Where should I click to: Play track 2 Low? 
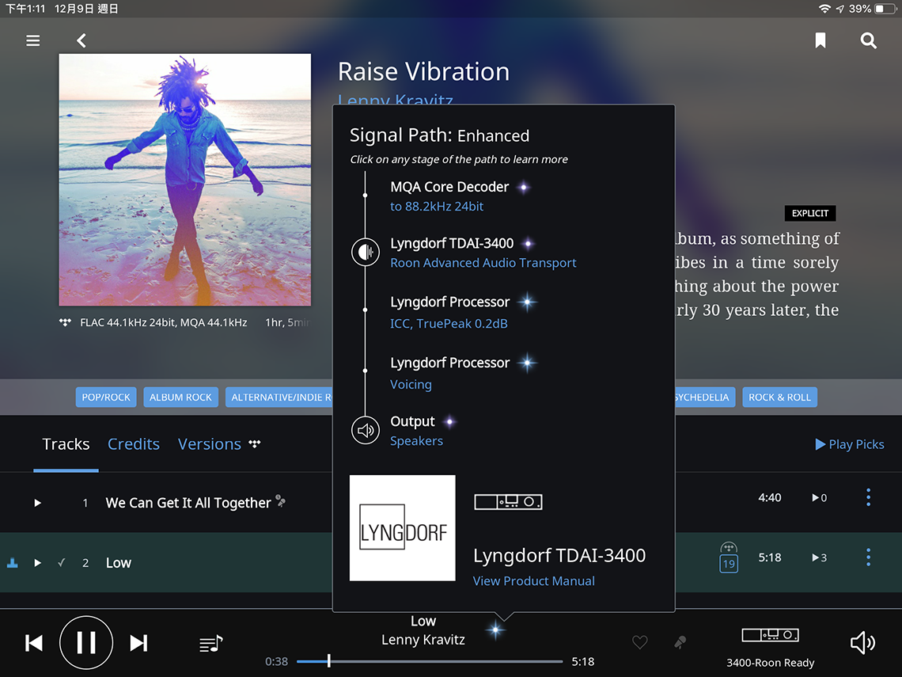click(37, 562)
